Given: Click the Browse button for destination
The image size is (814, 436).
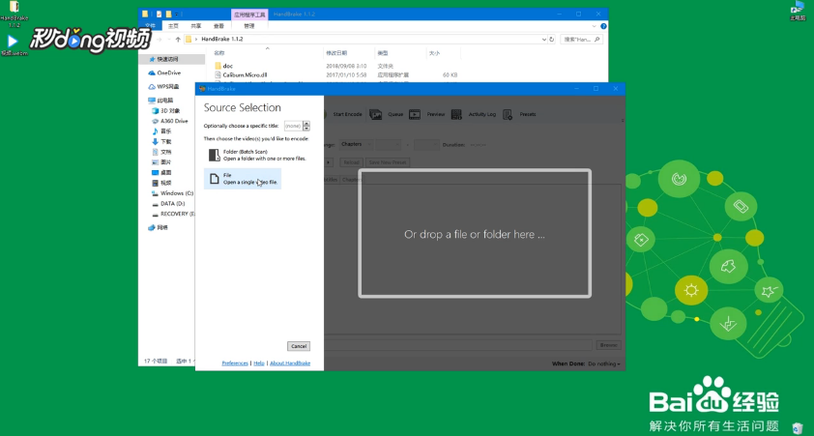Looking at the screenshot, I should pyautogui.click(x=608, y=345).
